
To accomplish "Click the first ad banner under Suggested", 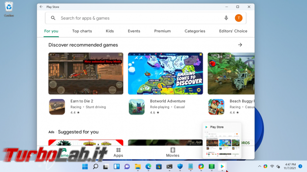I will (86, 142).
